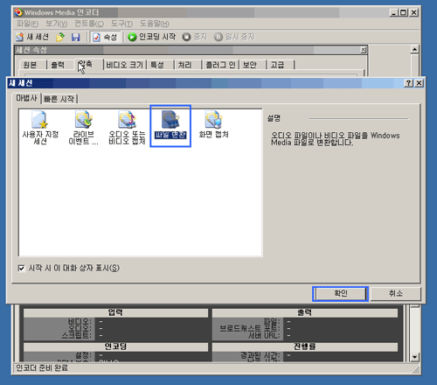Switch to the 마법사 tab

pos(26,98)
